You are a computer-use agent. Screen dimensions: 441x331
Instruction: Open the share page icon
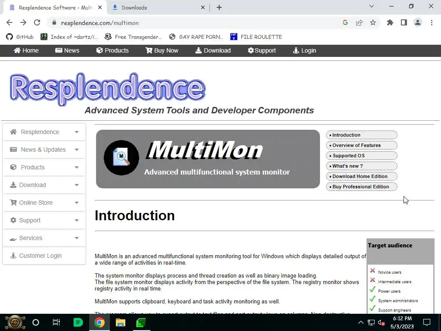[x=359, y=23]
